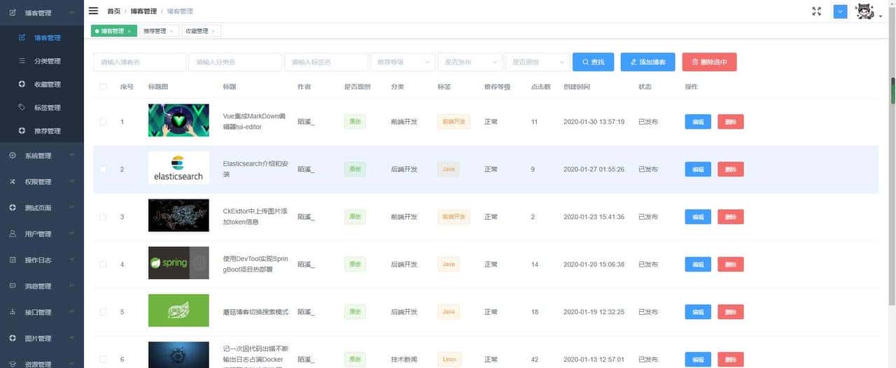This screenshot has height=368, width=896.
Task: Expand the 测试页面 sidebar group
Action: point(42,208)
